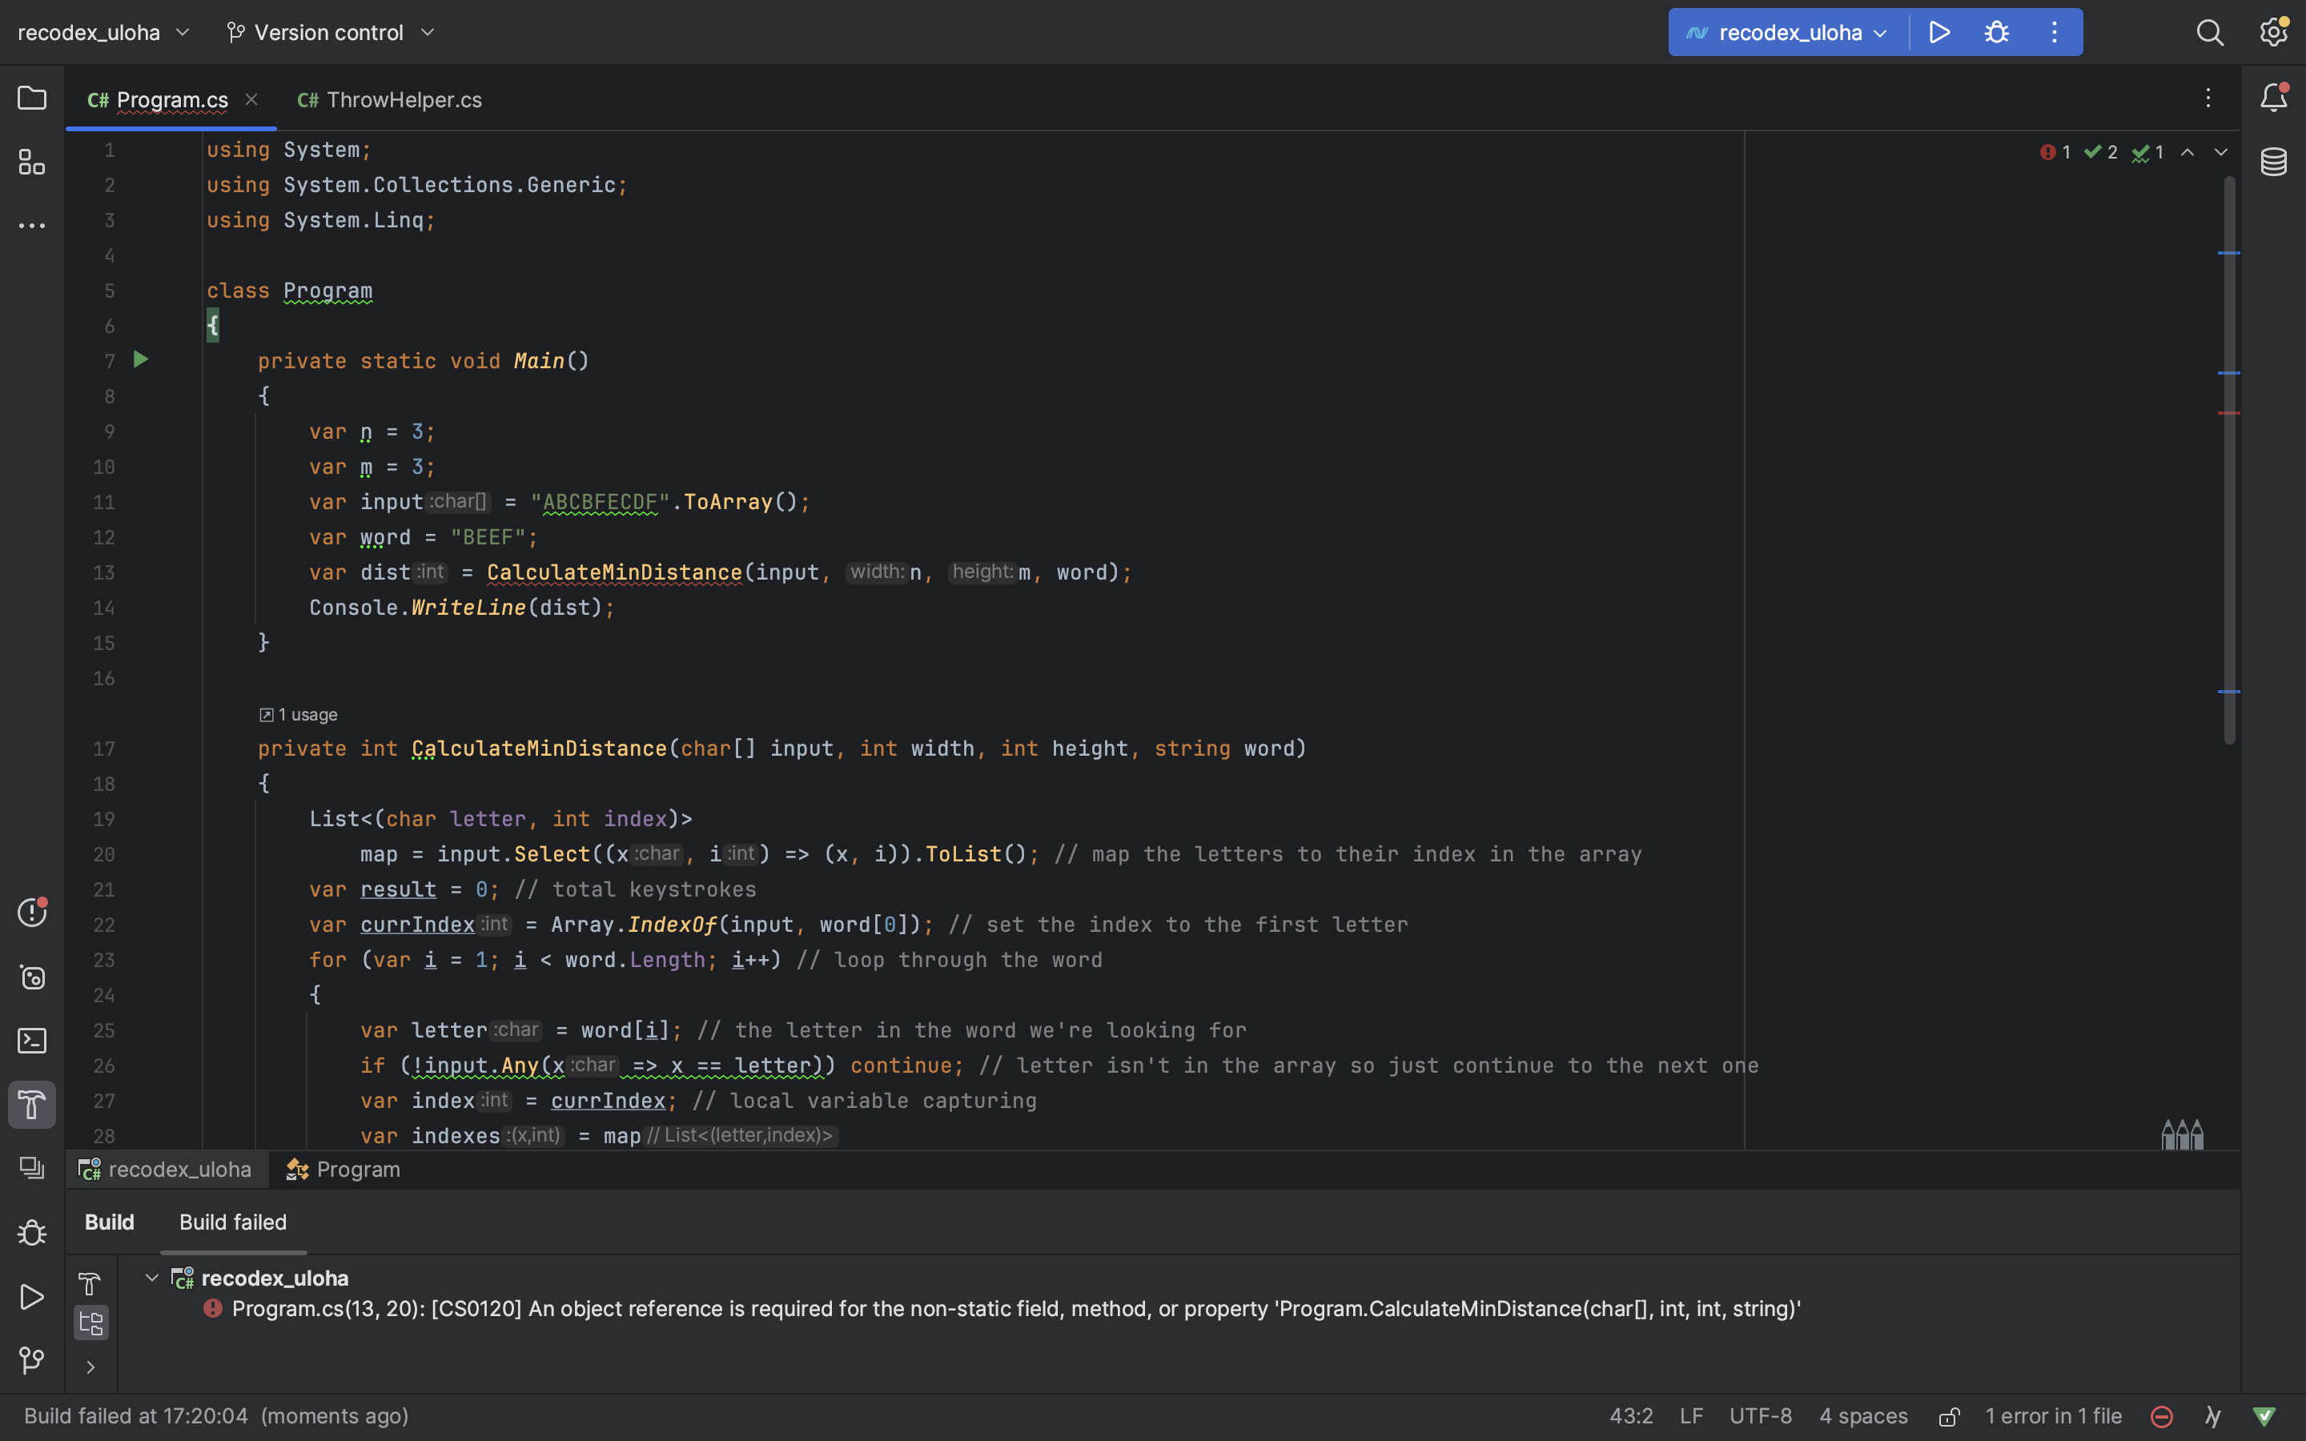The image size is (2306, 1441).
Task: Click the red stop-sign status bar icon
Action: point(2162,1416)
